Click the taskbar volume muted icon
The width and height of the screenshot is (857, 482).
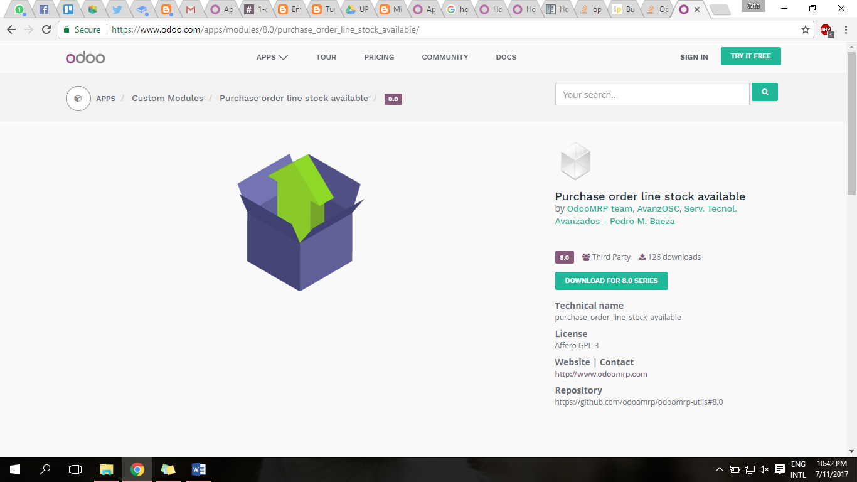(x=764, y=469)
